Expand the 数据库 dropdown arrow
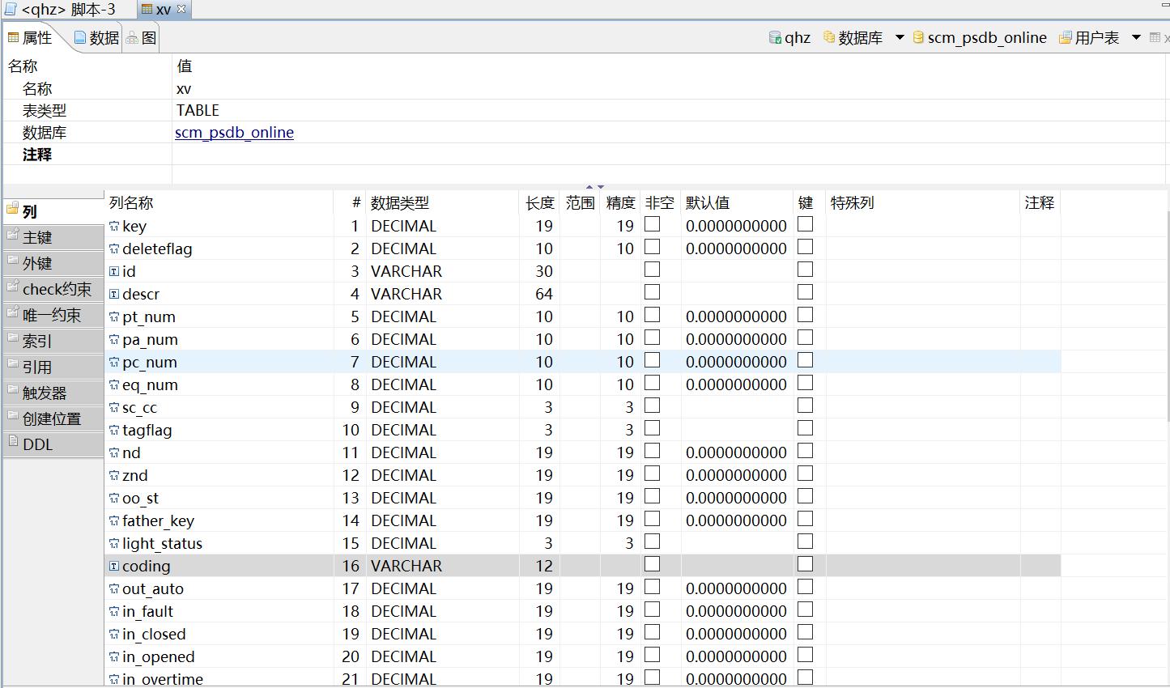The image size is (1170, 688). [x=900, y=37]
